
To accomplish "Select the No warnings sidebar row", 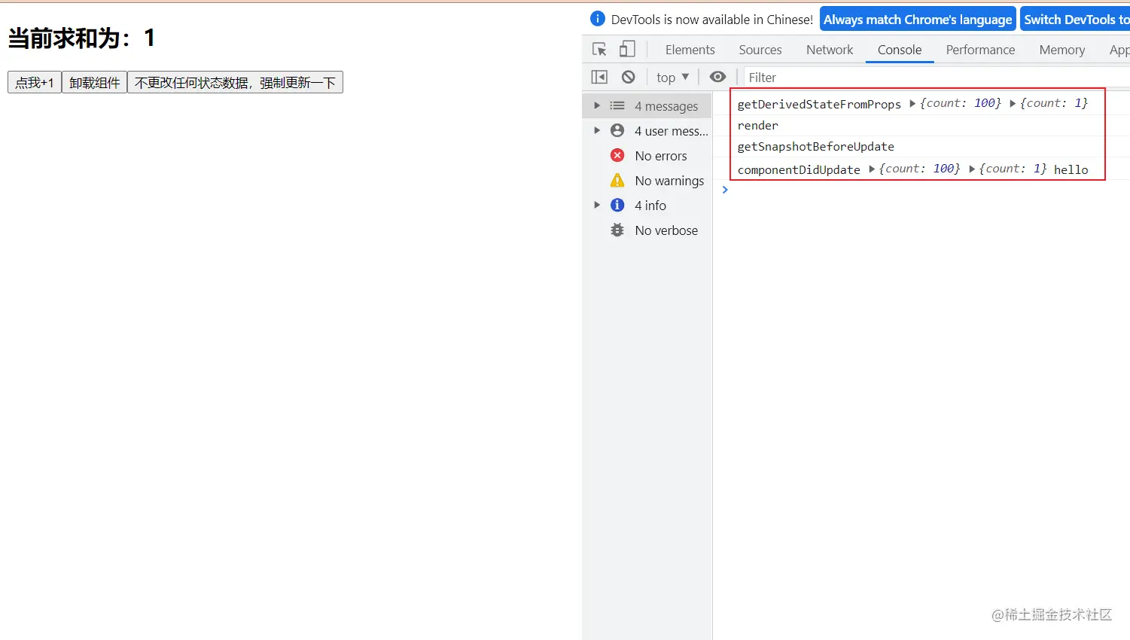I will (647, 180).
